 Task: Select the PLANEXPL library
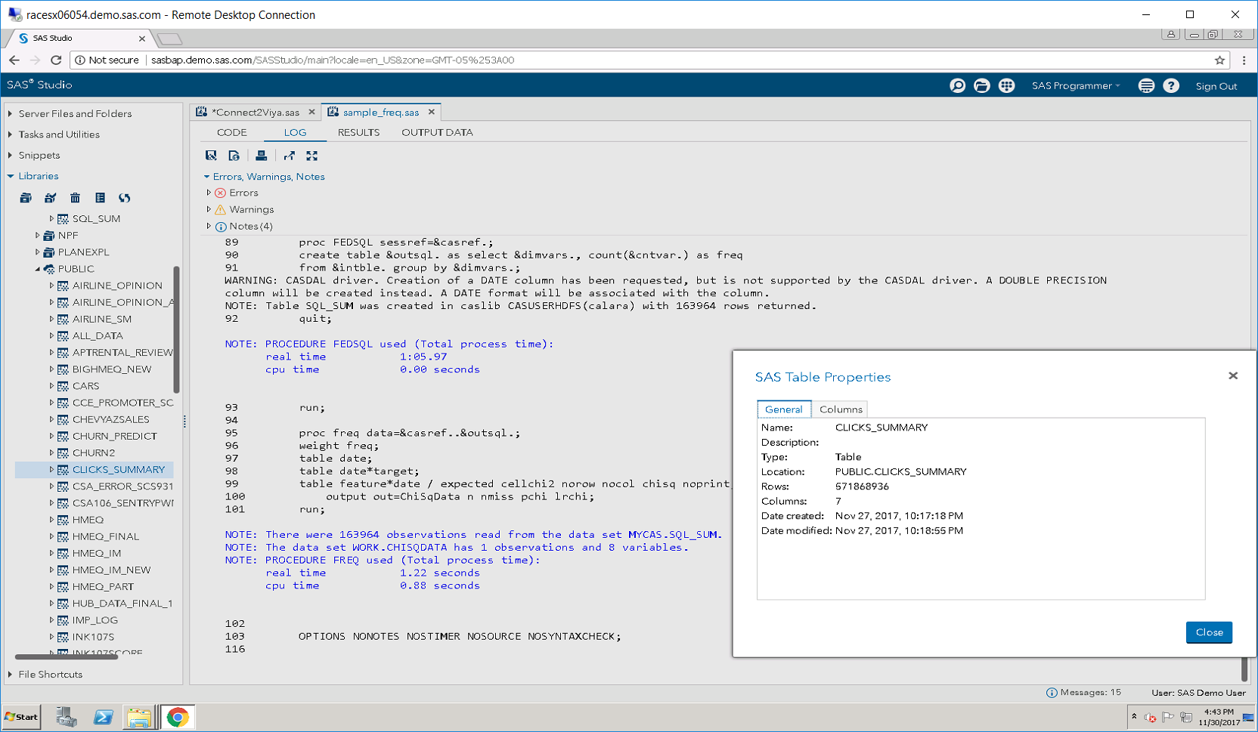(83, 252)
